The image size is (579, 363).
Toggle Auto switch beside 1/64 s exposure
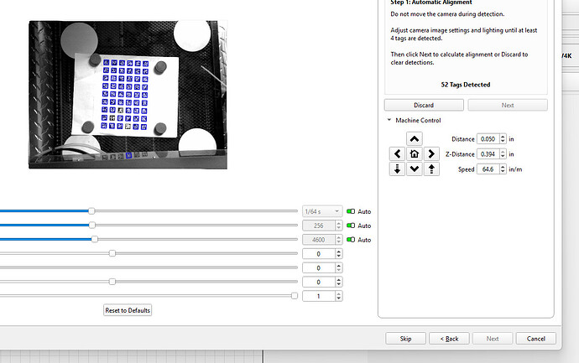351,211
